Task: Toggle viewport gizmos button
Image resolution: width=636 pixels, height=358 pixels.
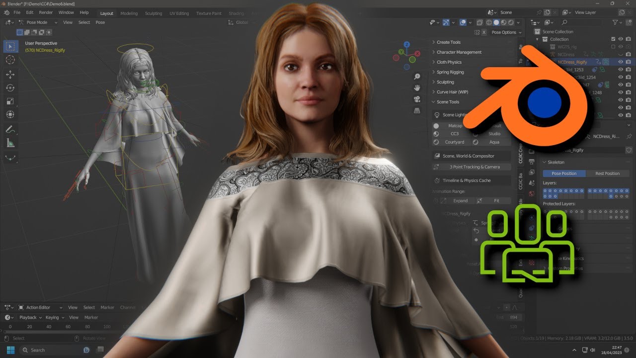Action: (x=446, y=22)
